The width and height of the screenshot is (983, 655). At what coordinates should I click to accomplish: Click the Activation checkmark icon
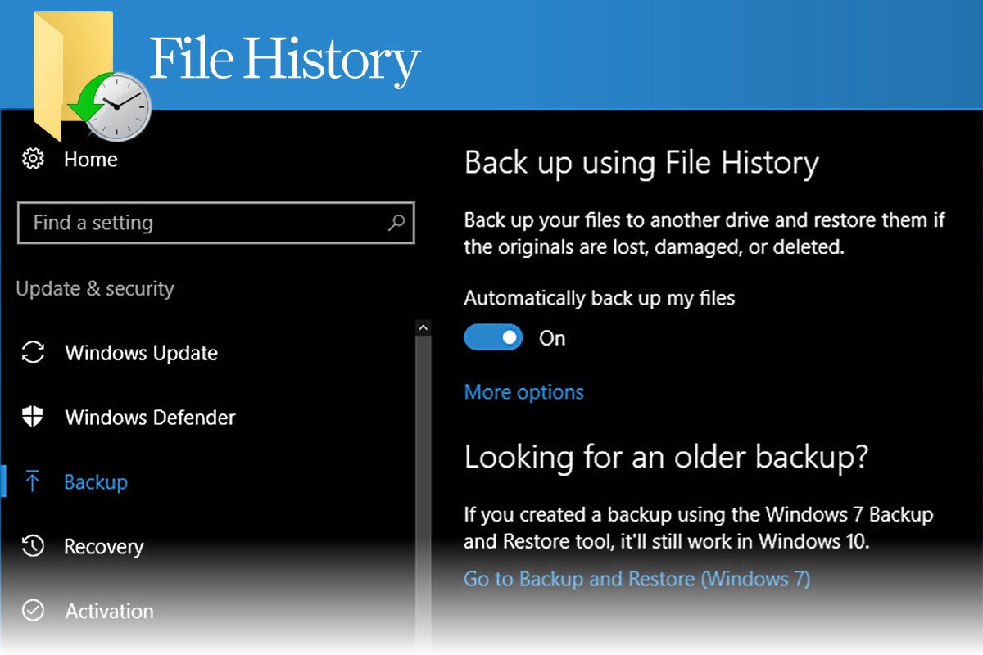(33, 611)
